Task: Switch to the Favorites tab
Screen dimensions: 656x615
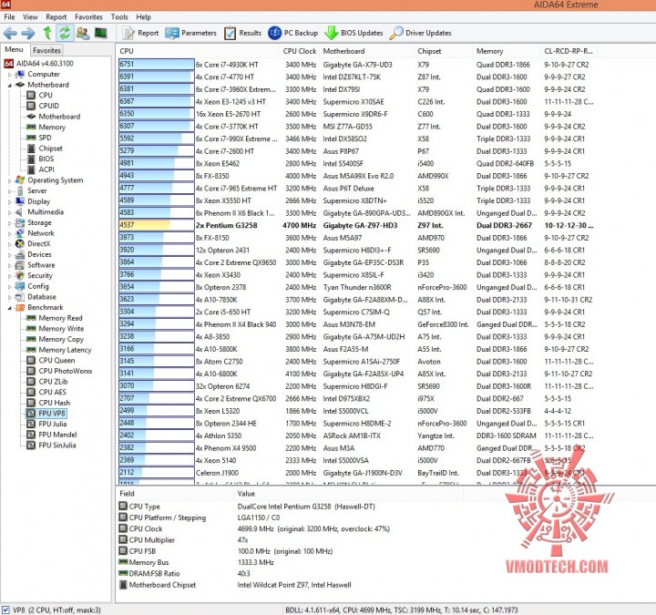Action: (x=46, y=50)
